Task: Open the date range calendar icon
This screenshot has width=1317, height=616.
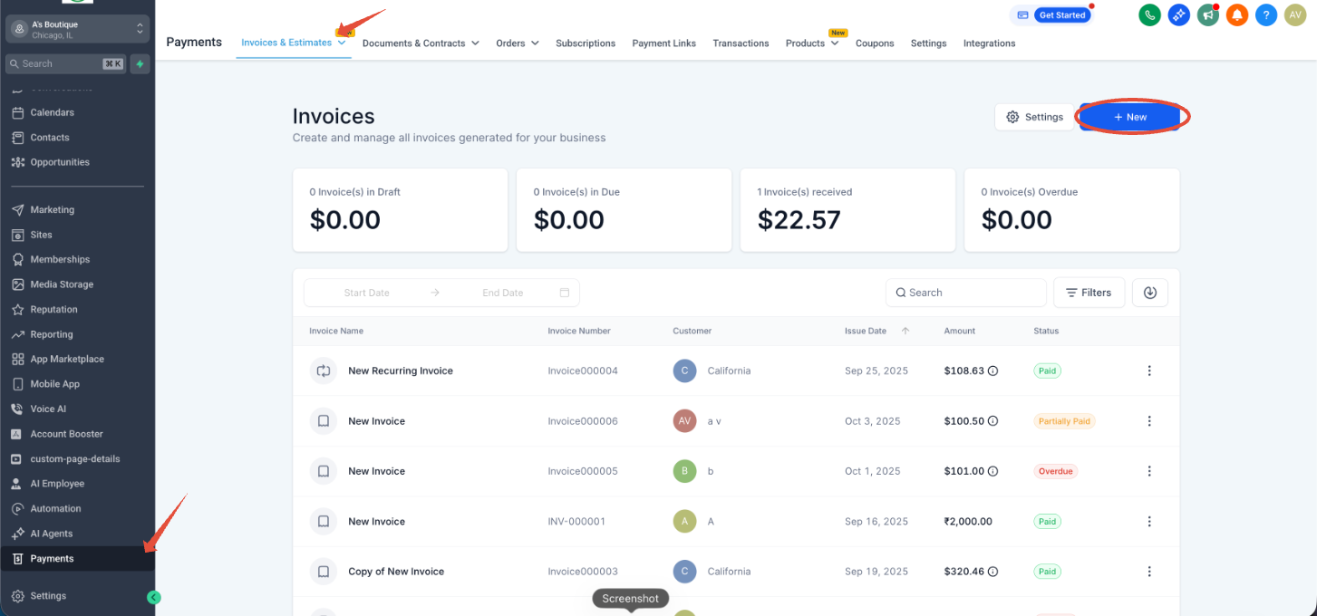Action: 565,293
